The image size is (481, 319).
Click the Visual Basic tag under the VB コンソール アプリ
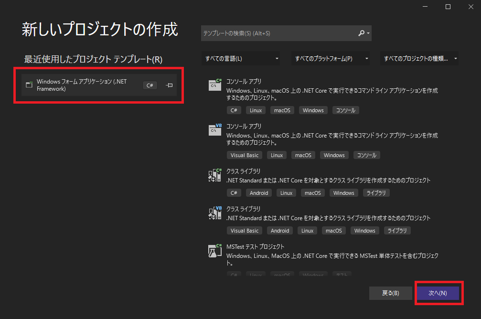(x=245, y=155)
